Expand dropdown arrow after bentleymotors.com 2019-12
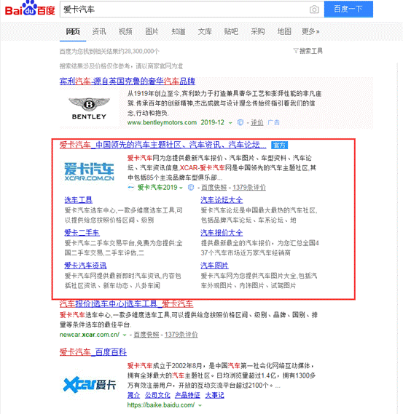 click(230, 123)
